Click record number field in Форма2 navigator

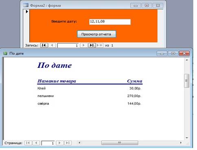(68, 46)
